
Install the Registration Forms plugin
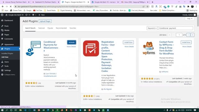[128, 42]
